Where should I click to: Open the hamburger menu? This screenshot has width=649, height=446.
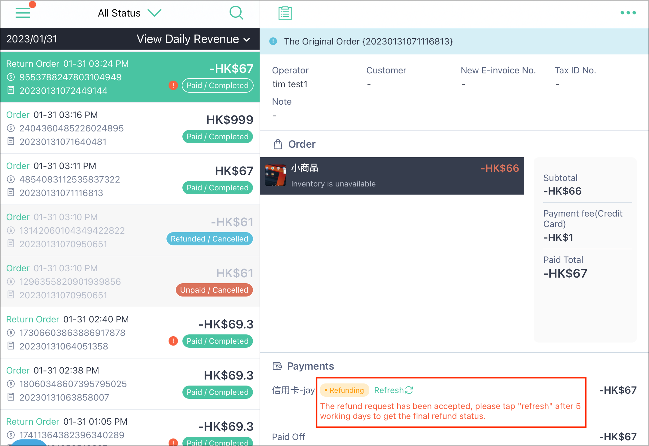tap(23, 13)
